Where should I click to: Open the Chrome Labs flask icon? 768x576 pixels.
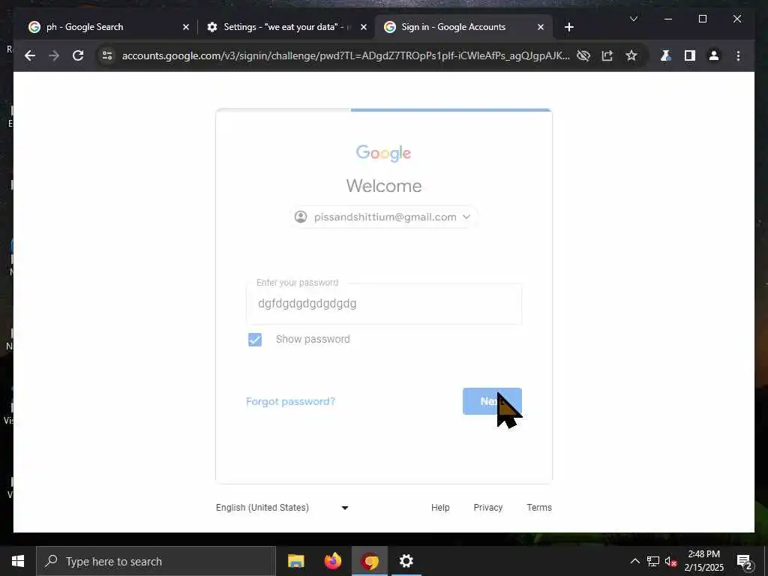point(666,55)
